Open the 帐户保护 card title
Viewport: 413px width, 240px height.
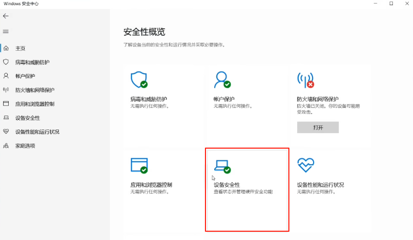[x=224, y=99]
